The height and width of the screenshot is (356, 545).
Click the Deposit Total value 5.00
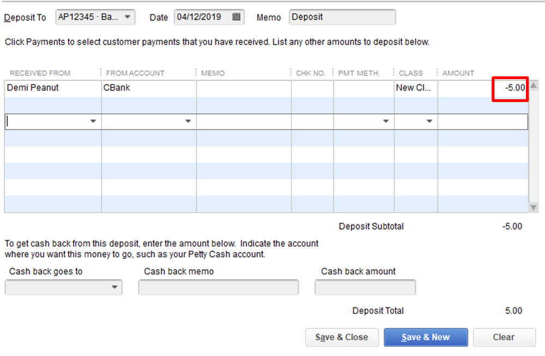pyautogui.click(x=514, y=311)
